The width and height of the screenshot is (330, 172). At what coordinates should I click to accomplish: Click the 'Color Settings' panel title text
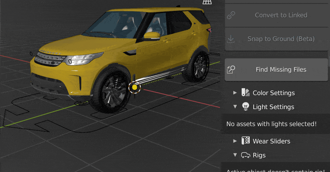tap(274, 93)
